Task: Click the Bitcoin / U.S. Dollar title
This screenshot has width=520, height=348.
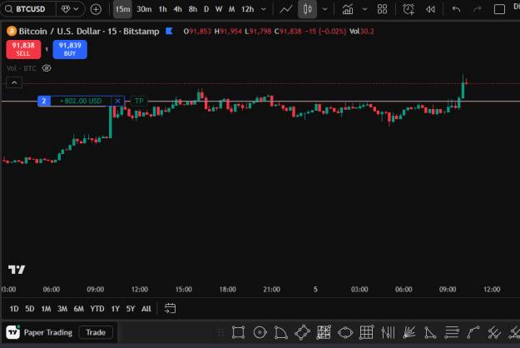Action: (61, 31)
